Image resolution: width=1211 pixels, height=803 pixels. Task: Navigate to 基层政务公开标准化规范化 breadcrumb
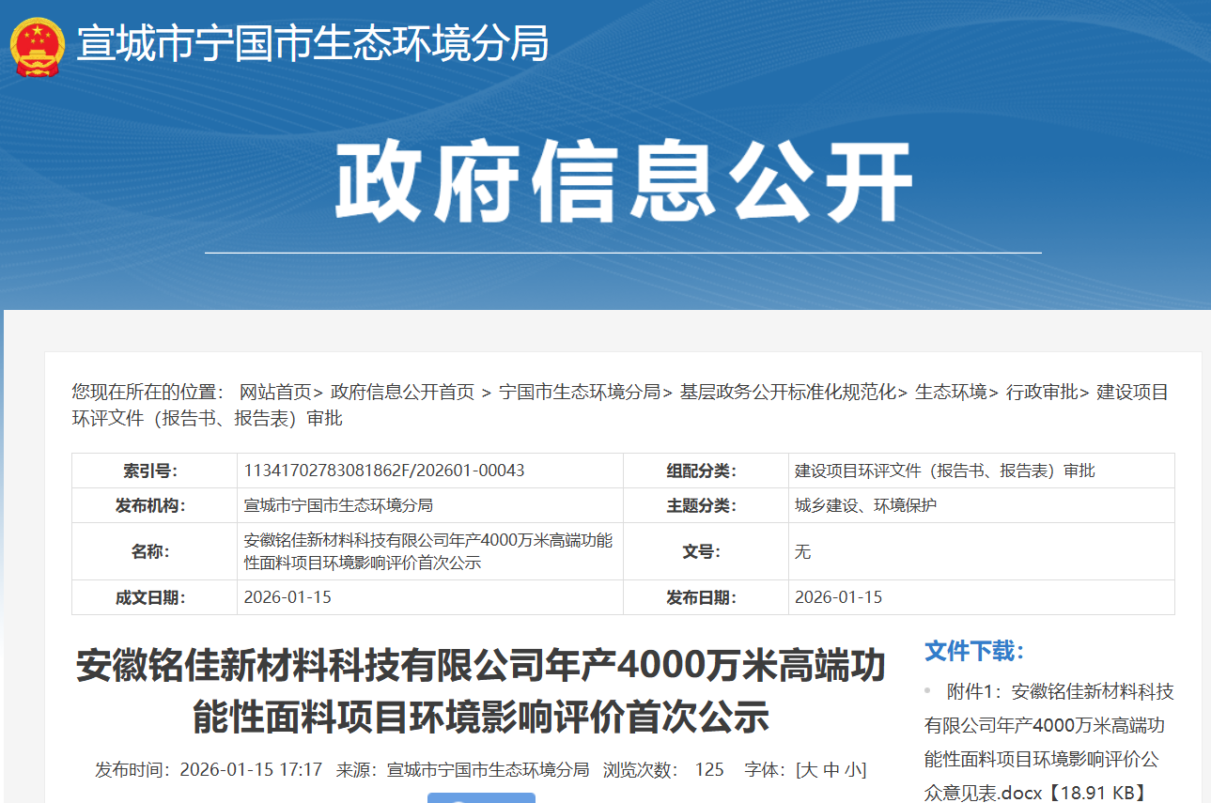[788, 393]
